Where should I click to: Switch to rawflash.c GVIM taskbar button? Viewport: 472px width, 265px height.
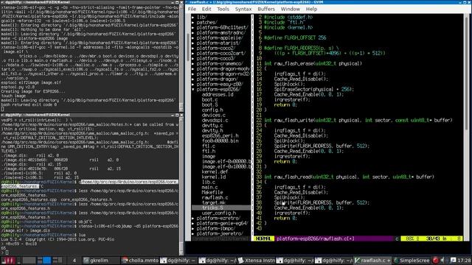coord(372,261)
